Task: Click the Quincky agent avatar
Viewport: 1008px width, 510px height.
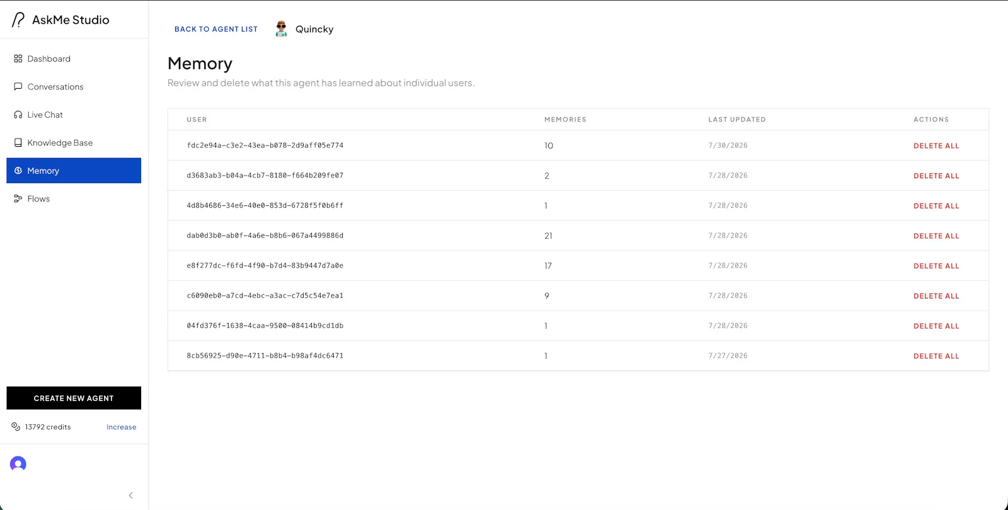Action: pos(281,29)
